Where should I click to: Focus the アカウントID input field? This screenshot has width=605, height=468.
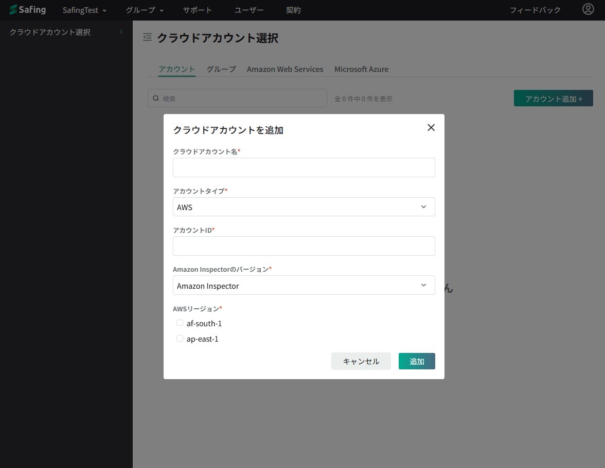tap(304, 246)
